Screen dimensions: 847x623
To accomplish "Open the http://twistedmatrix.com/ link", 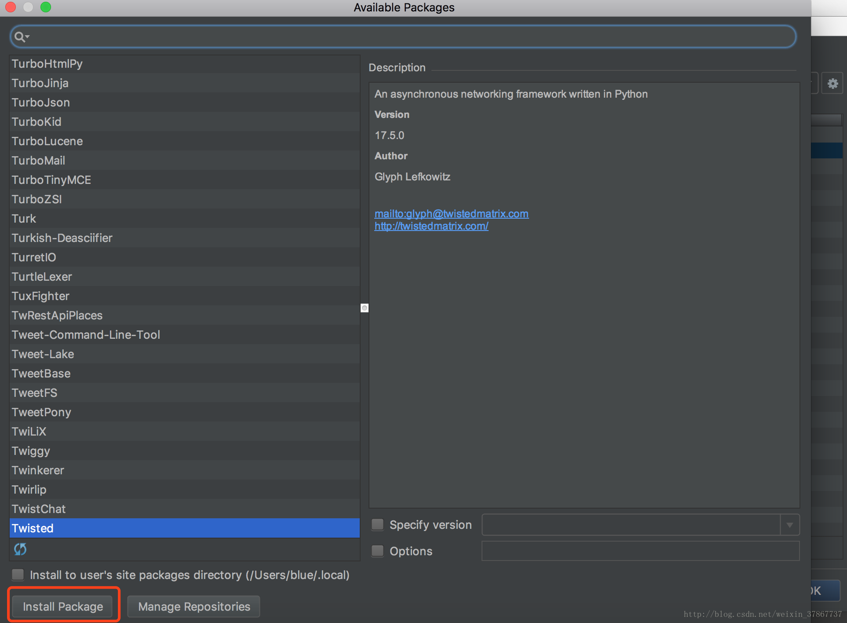I will click(x=431, y=226).
